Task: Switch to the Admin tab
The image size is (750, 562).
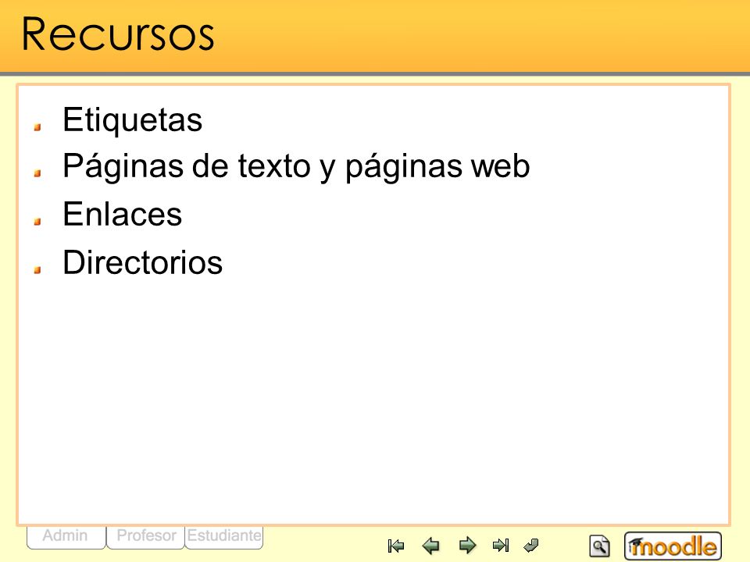Action: click(66, 537)
